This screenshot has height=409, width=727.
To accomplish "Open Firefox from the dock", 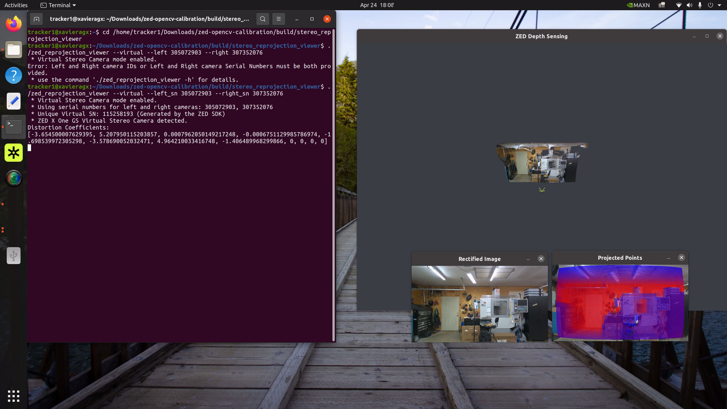I will pos(14,24).
